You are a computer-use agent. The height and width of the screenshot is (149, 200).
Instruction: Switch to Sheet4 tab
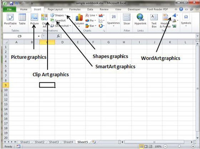(68, 142)
